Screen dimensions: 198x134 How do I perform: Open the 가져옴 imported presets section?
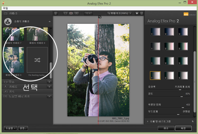[x=25, y=86]
